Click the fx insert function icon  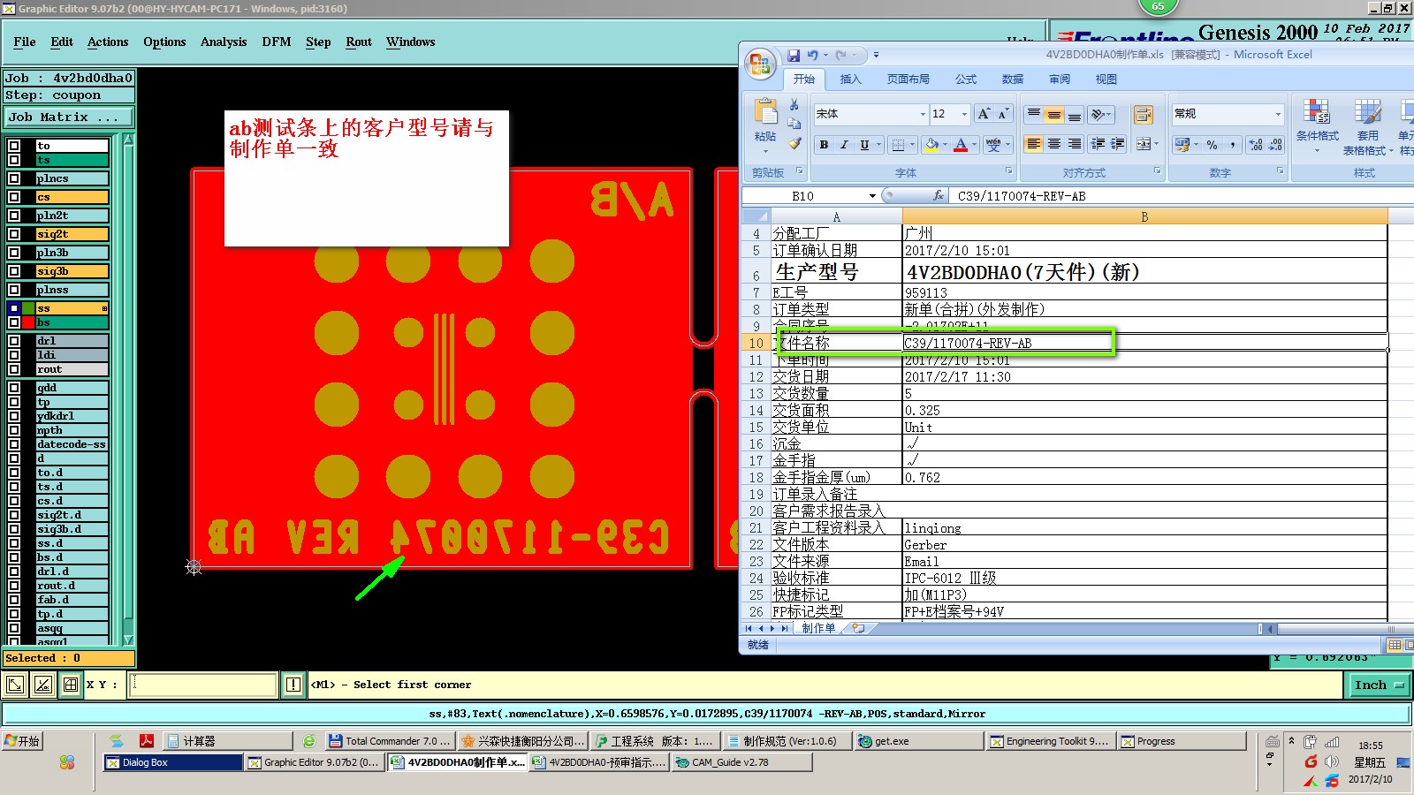click(939, 195)
